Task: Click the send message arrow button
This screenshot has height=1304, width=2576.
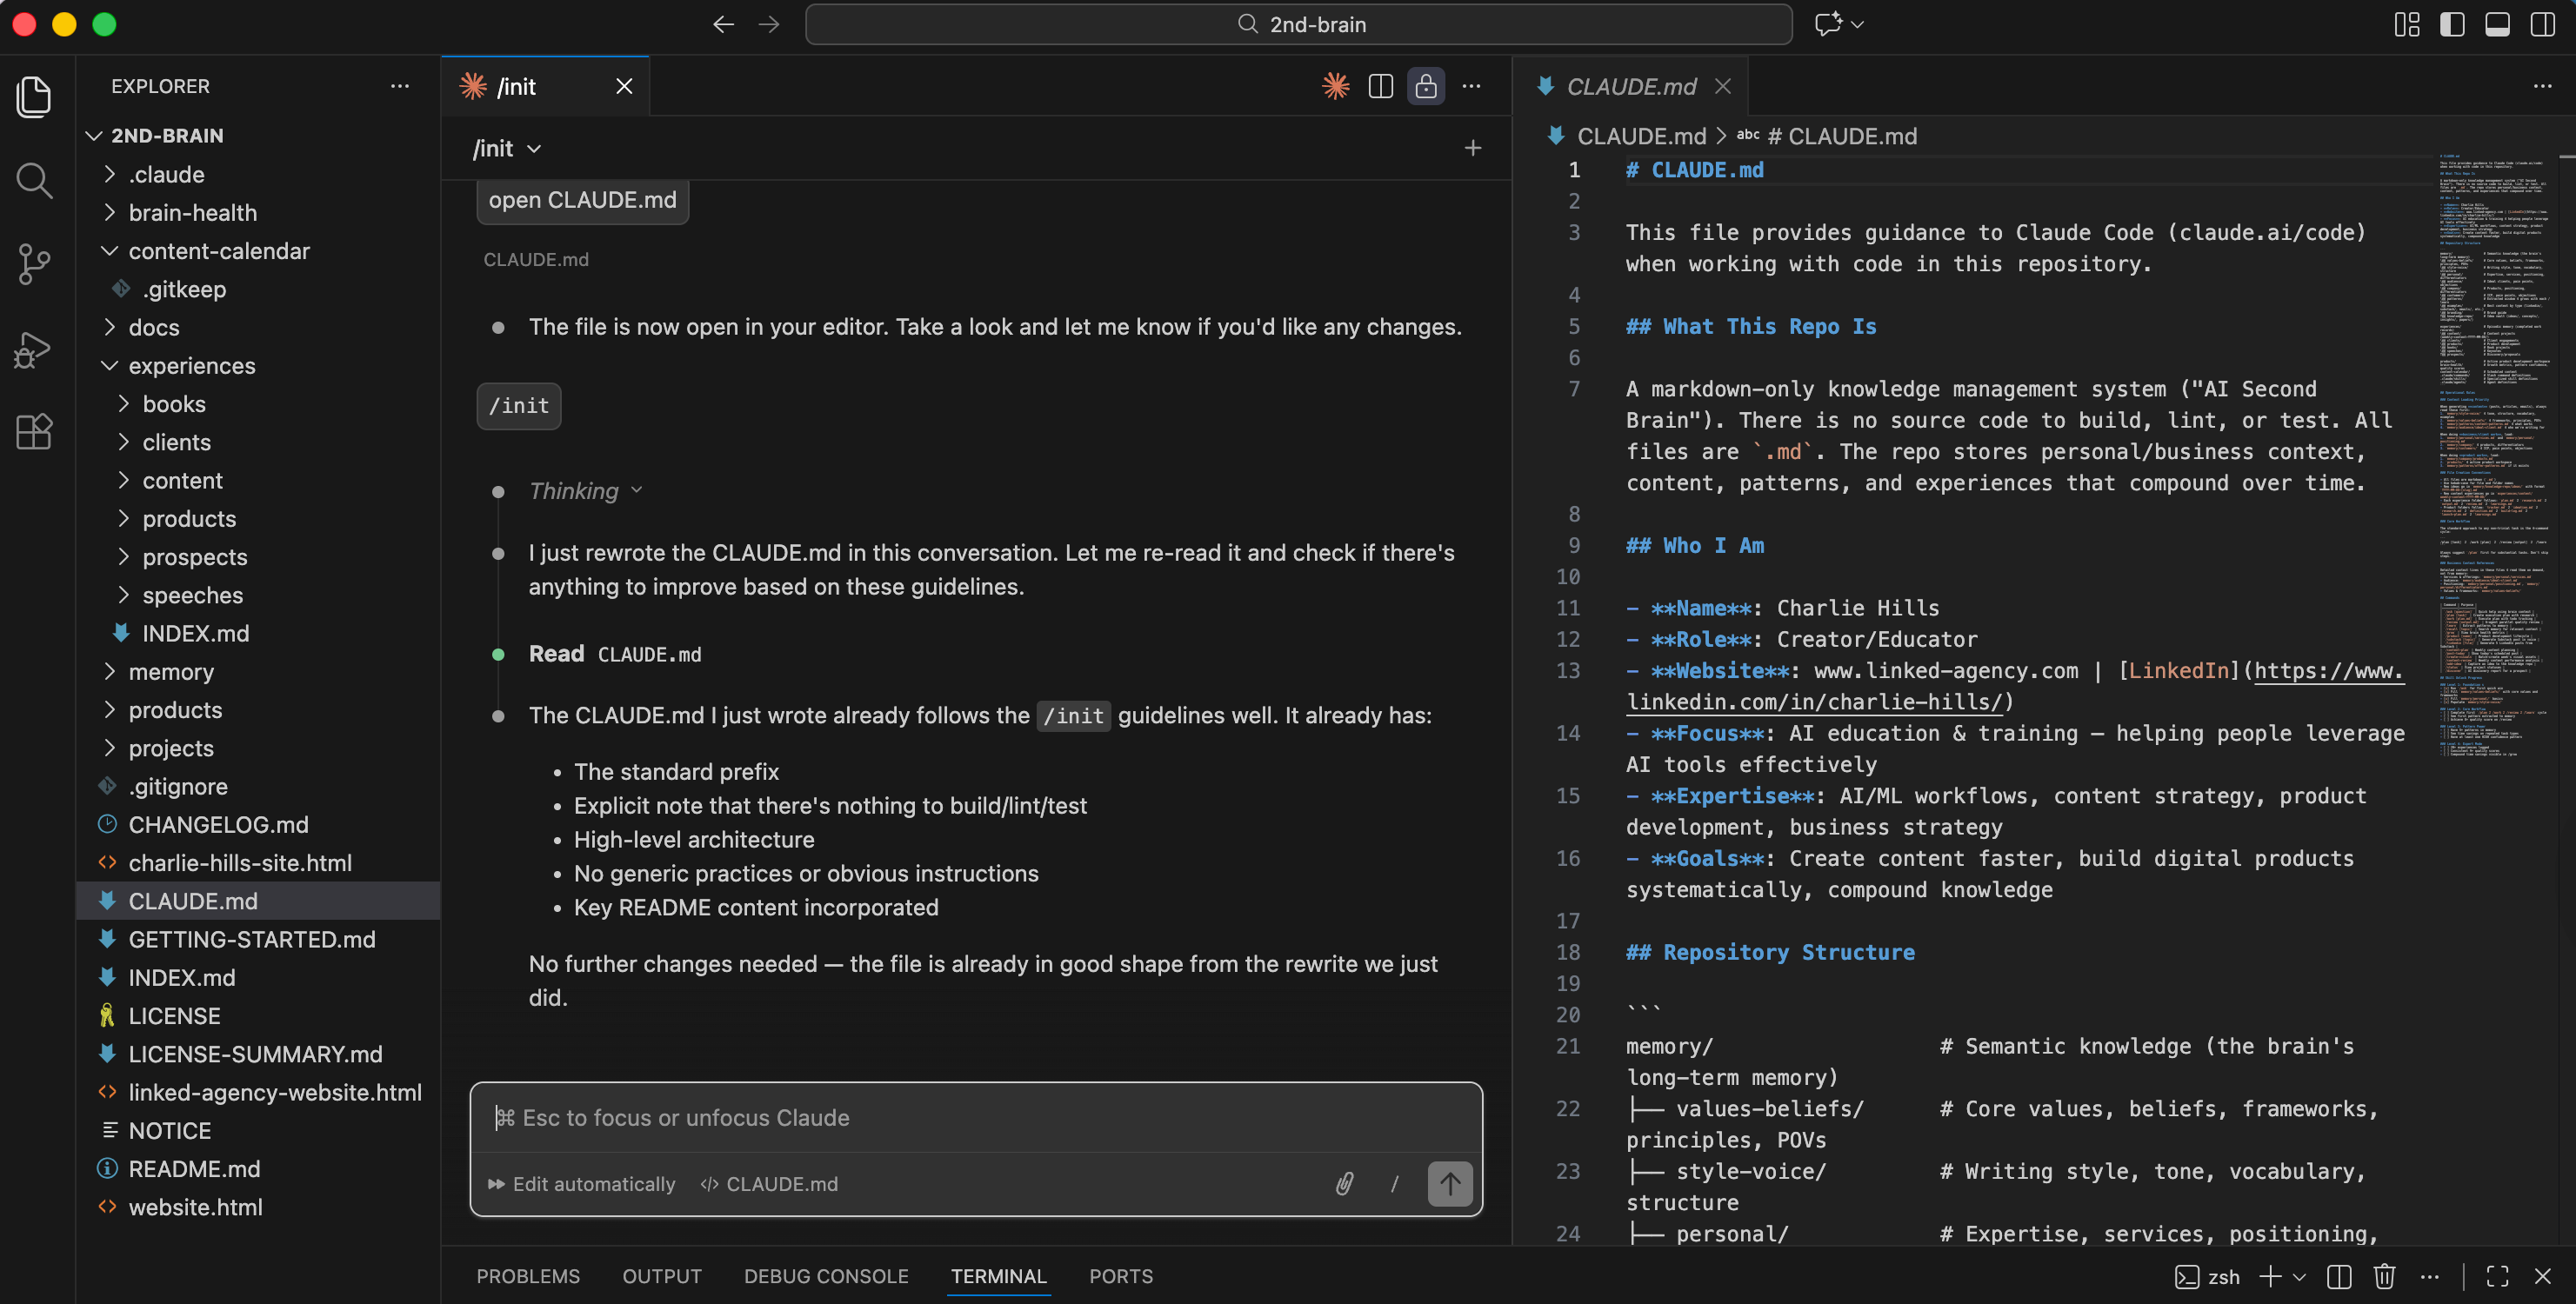Action: (1449, 1184)
